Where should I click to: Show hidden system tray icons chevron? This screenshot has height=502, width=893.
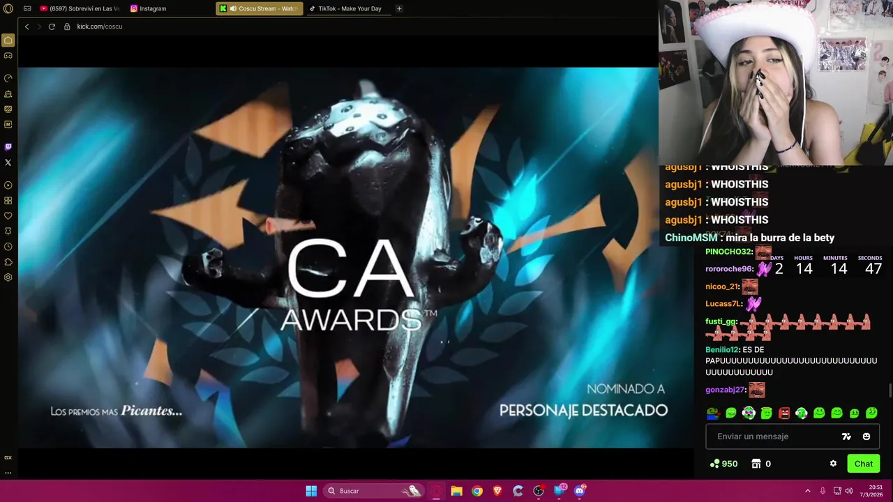click(x=808, y=491)
